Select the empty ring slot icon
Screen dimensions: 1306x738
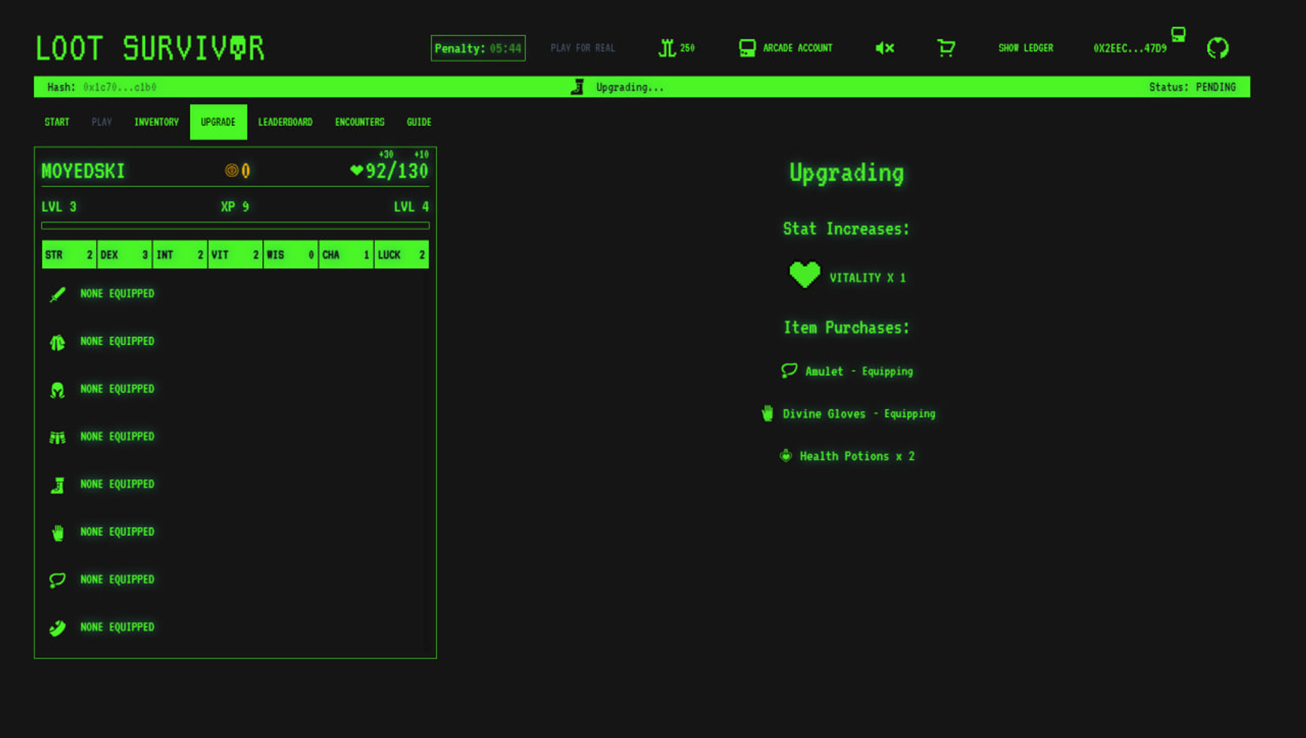tap(57, 628)
